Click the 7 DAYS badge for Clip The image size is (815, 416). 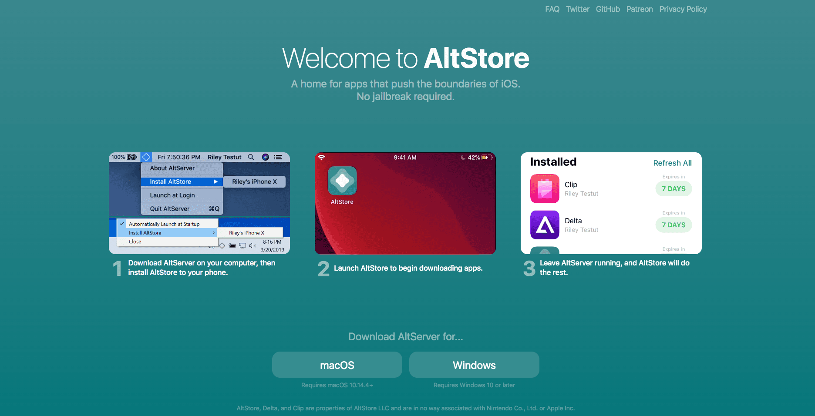coord(674,189)
